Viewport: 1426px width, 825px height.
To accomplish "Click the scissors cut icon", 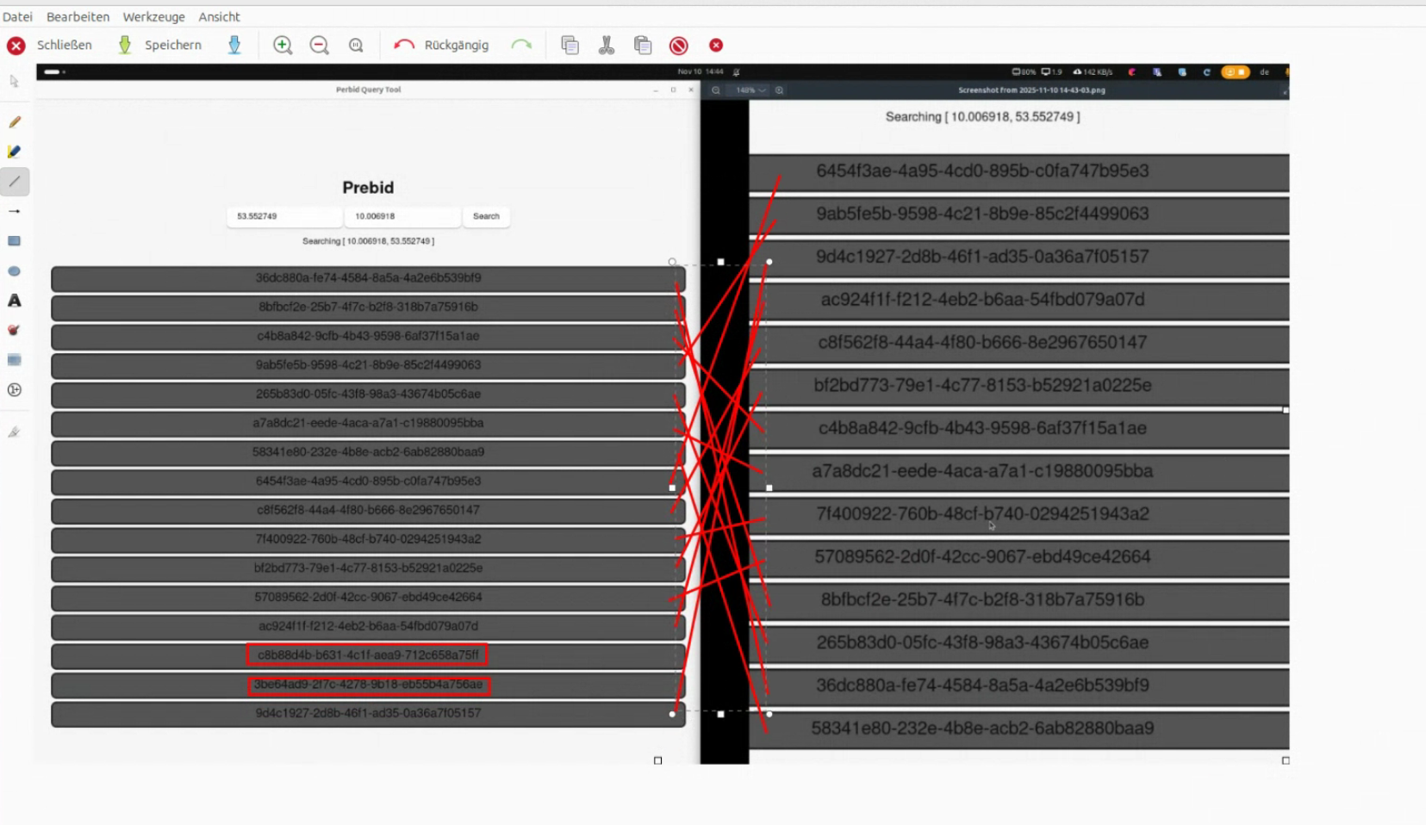I will coord(607,45).
